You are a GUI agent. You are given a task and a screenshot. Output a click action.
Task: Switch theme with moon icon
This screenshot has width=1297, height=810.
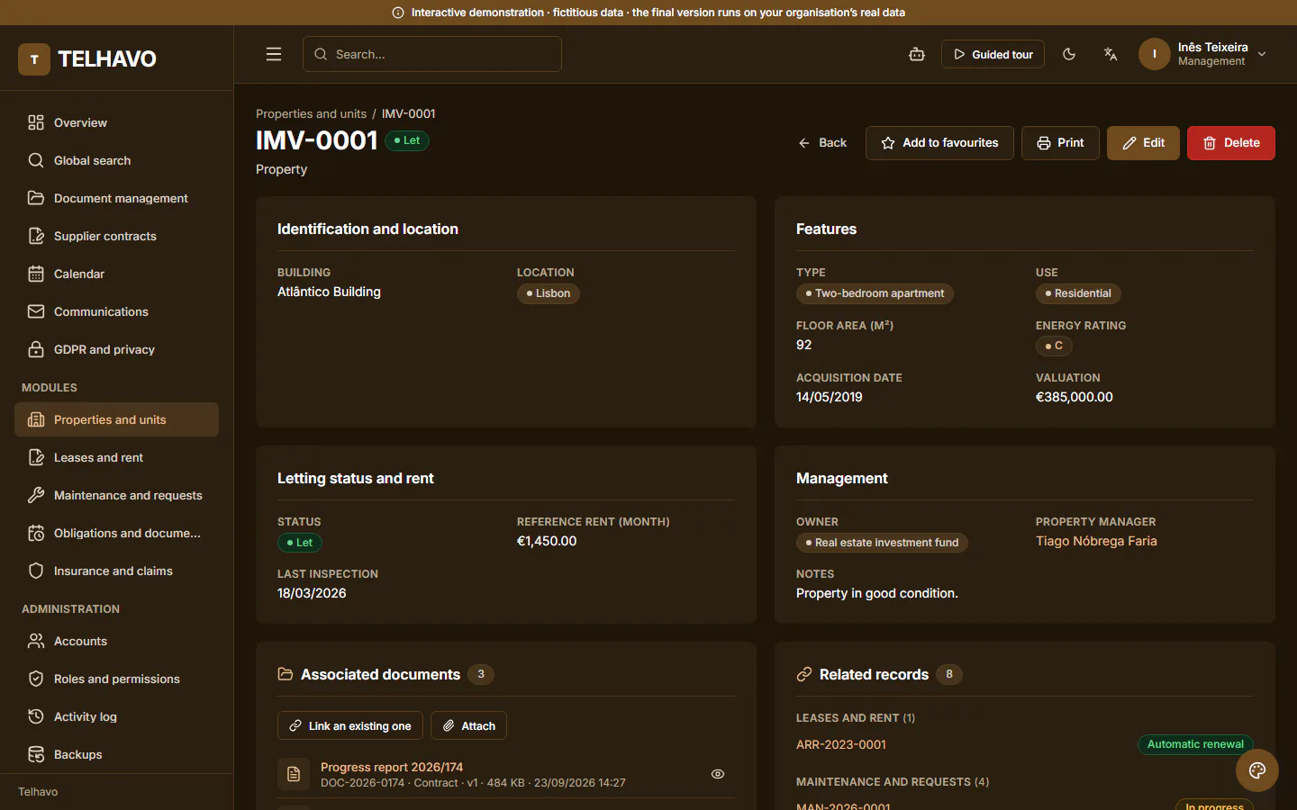[x=1069, y=54]
